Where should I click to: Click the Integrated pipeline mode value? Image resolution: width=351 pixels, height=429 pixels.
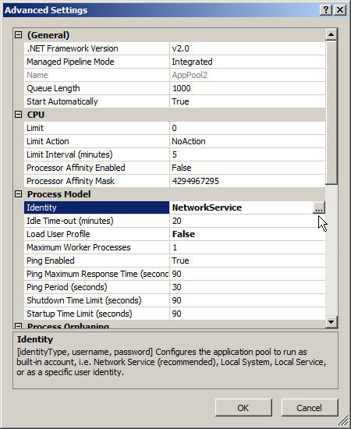pyautogui.click(x=192, y=62)
